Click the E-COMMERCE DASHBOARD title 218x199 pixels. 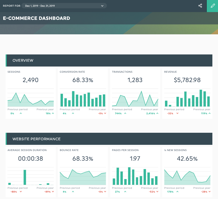(x=36, y=18)
